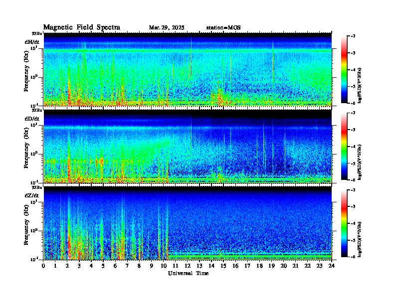This screenshot has width=395, height=305.
Task: Click hour '6' on the time axis
Action: click(x=116, y=266)
